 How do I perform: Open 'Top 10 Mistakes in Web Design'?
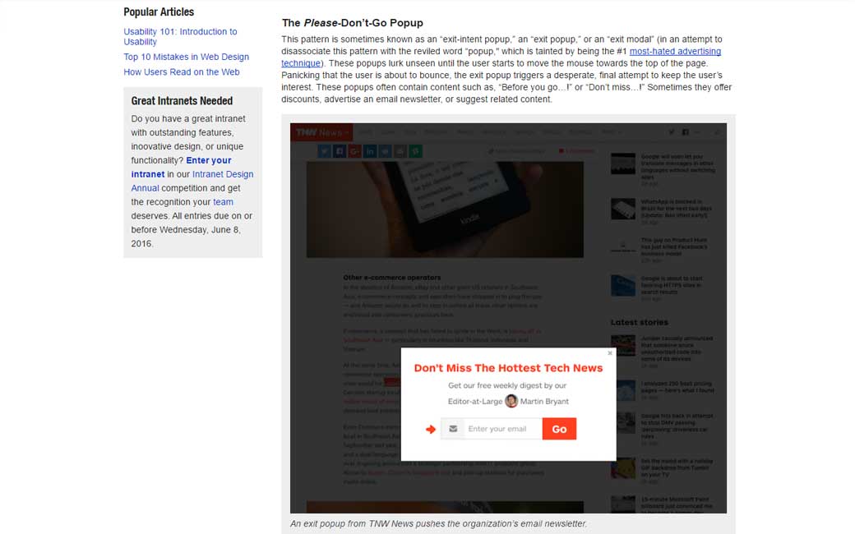coord(186,57)
